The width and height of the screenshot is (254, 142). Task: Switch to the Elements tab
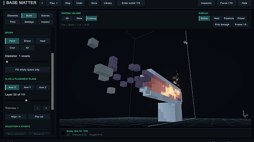point(13,16)
